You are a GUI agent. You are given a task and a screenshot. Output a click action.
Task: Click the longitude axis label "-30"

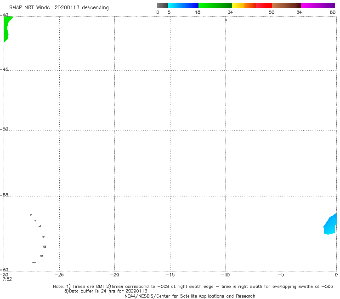[4, 275]
